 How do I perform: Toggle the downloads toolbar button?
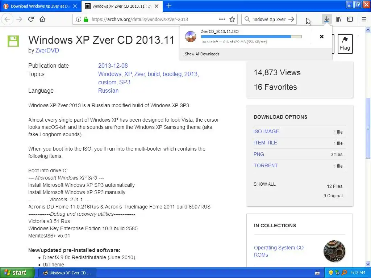(x=326, y=19)
